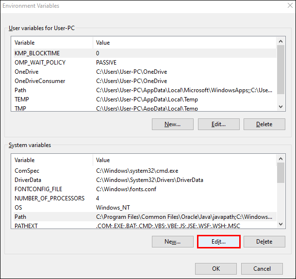Viewport: 296px width, 279px height.
Task: Delete the selected user variable
Action: [x=264, y=124]
